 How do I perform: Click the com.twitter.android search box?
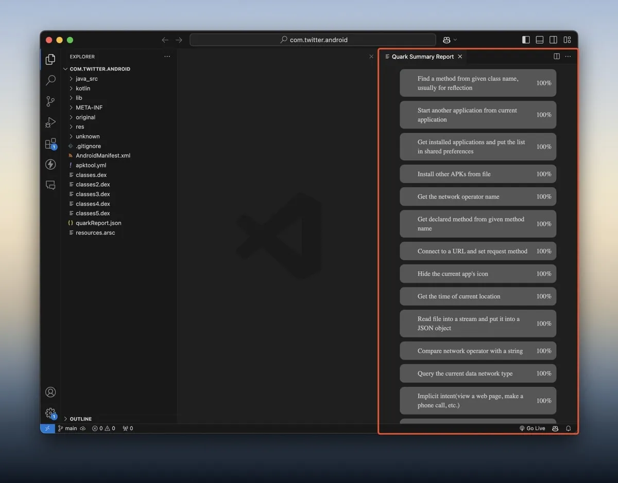313,40
